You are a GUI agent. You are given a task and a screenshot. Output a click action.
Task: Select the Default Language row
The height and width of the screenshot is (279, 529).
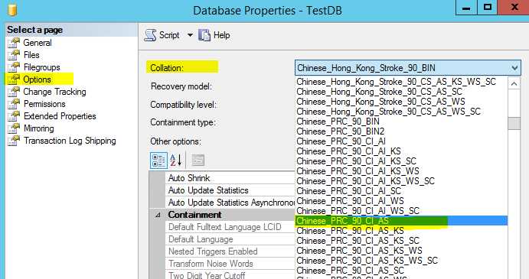click(x=230, y=239)
